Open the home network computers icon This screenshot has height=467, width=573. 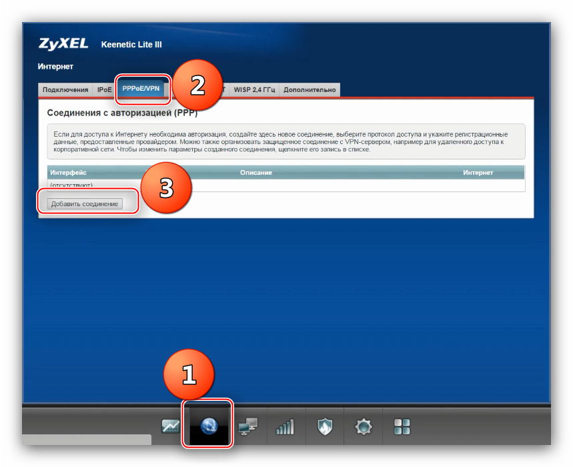pos(247,426)
